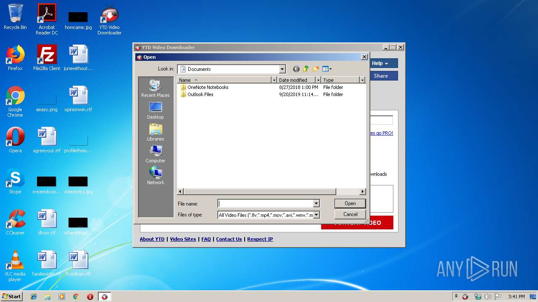Cancel the Open dialog
Screen dimensions: 538x302
(x=350, y=214)
